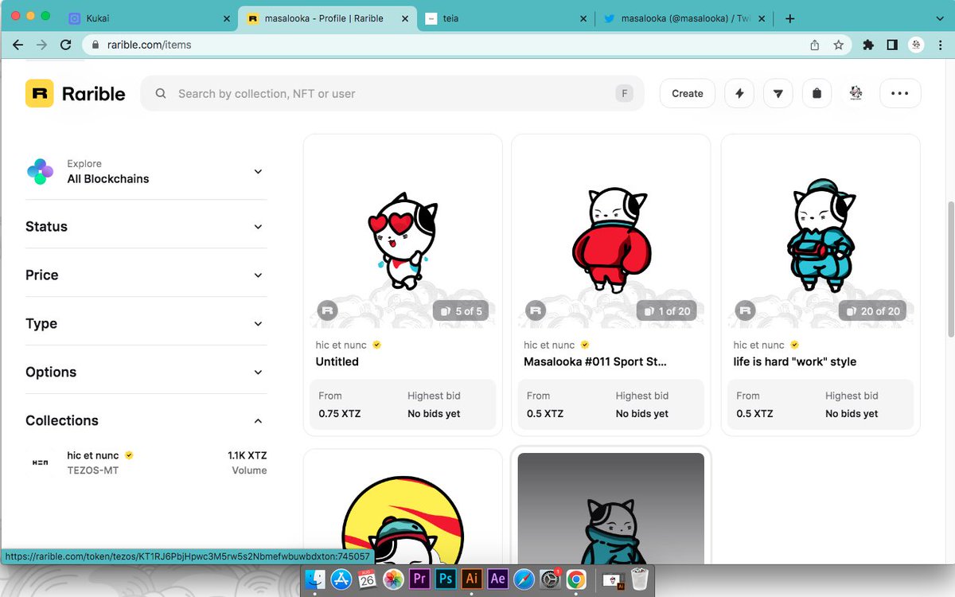955x597 pixels.
Task: Click the hic et nunc collection logo
Action: coord(40,462)
